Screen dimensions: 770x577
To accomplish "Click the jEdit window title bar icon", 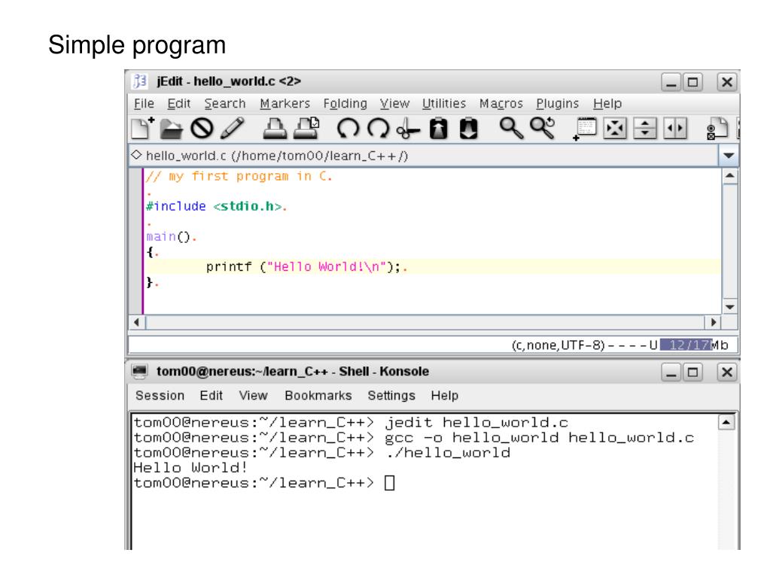I will pos(140,81).
